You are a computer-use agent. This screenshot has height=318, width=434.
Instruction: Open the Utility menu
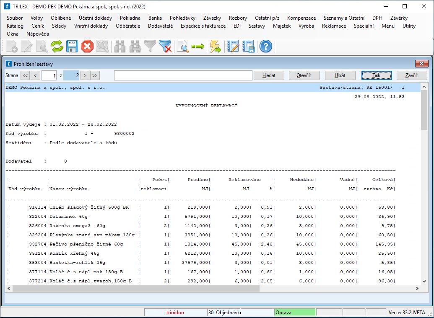[409, 26]
